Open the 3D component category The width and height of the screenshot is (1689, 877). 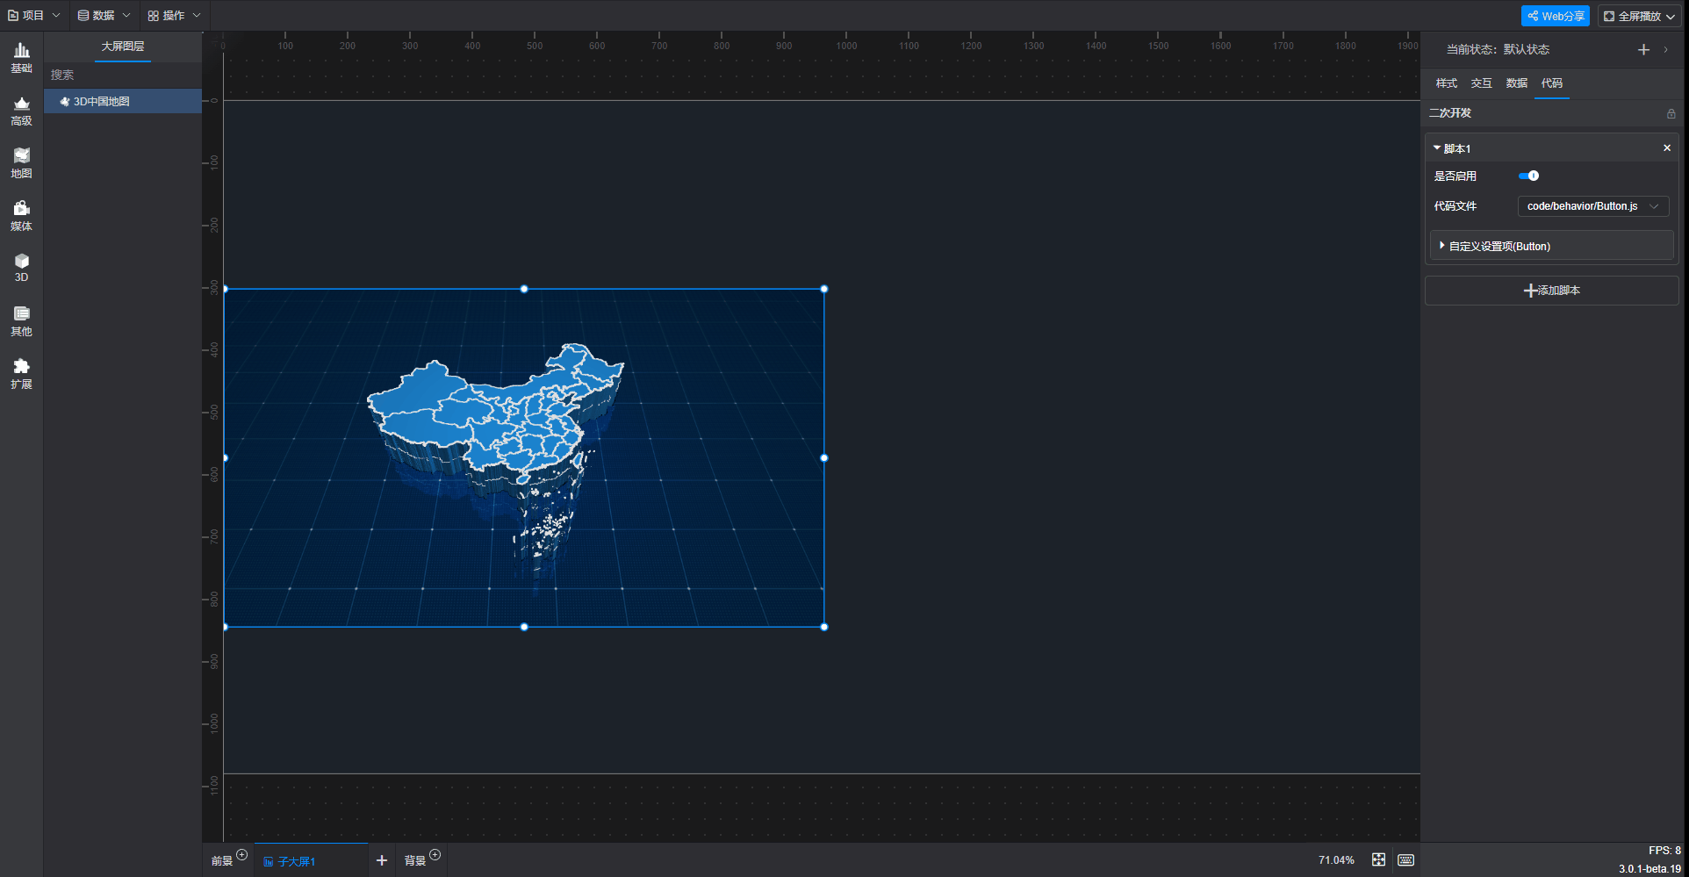click(x=21, y=268)
